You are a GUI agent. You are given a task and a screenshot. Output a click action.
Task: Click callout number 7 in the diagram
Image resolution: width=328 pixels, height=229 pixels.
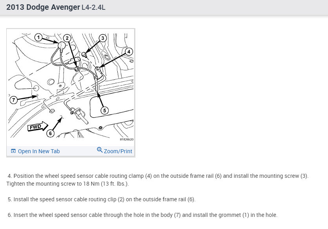(13, 100)
